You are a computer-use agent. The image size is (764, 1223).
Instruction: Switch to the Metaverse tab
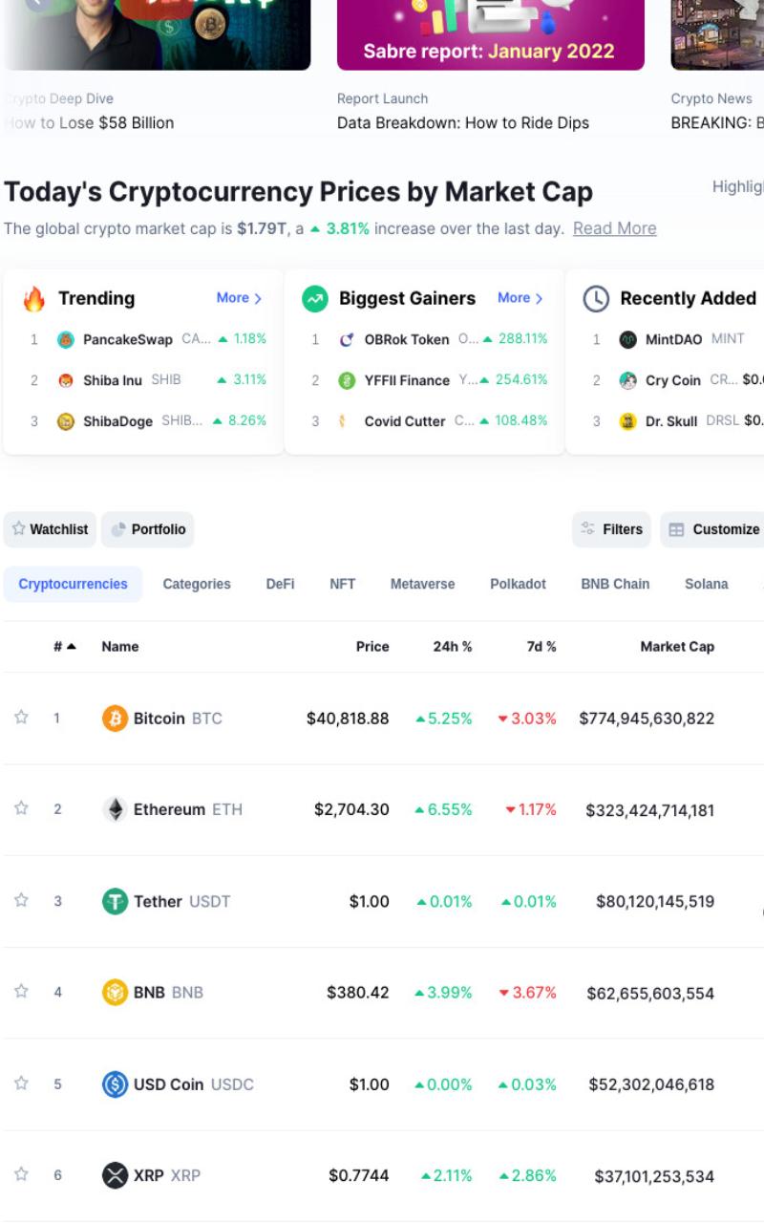coord(423,584)
